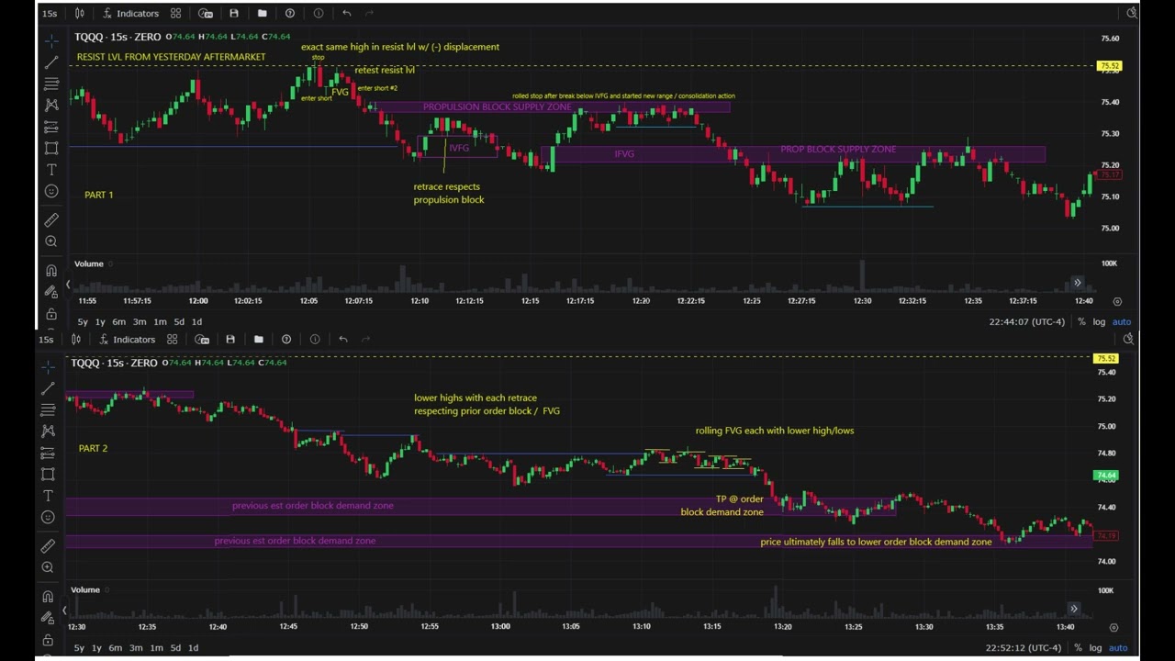Viewport: 1175px width, 661px height.
Task: Collapse bottom chart volume pane left arrow
Action: (64, 610)
